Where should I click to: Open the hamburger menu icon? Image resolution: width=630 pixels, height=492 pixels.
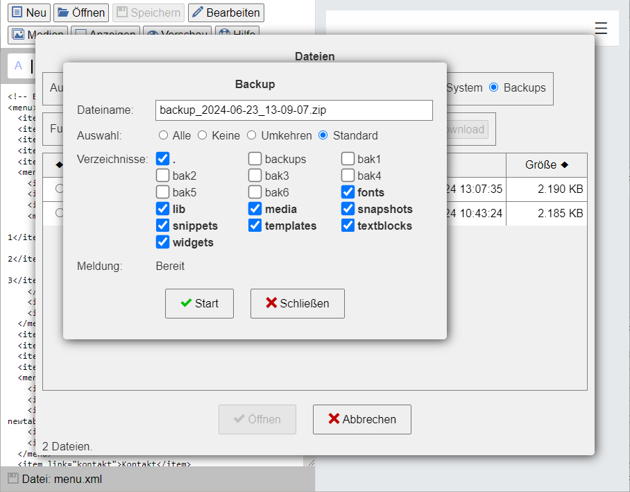click(601, 28)
